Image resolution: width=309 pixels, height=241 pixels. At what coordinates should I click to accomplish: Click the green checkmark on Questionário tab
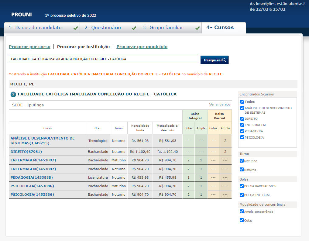pos(134,28)
